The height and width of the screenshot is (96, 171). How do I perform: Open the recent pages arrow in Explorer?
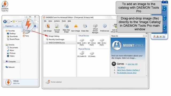tap(11, 22)
